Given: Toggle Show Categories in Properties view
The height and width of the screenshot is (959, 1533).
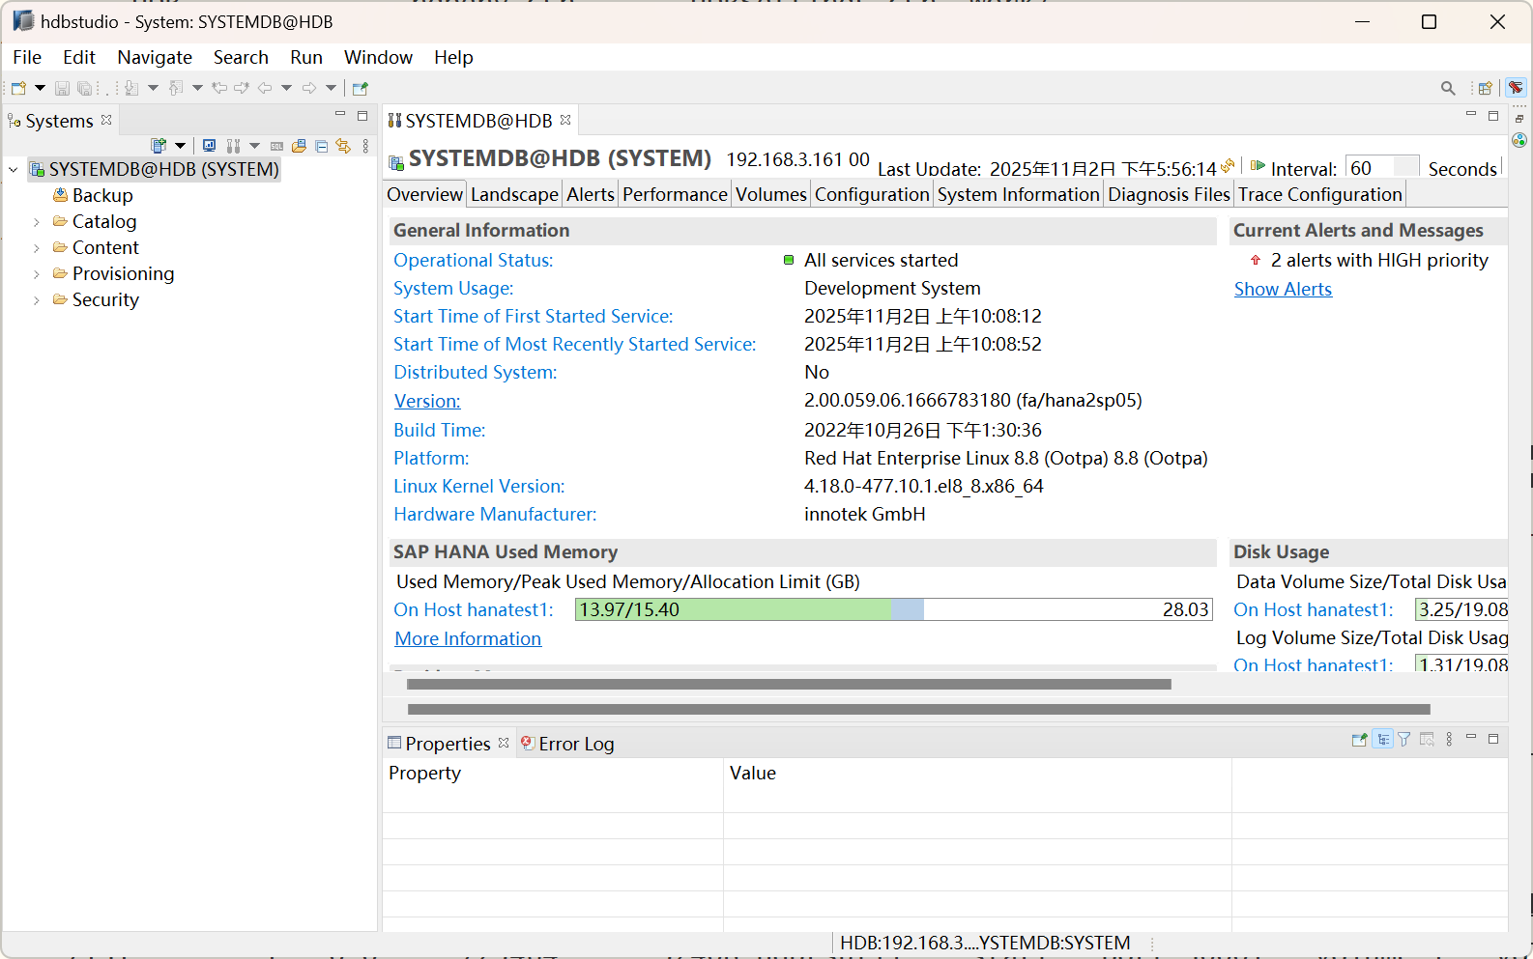Looking at the screenshot, I should coord(1383,740).
